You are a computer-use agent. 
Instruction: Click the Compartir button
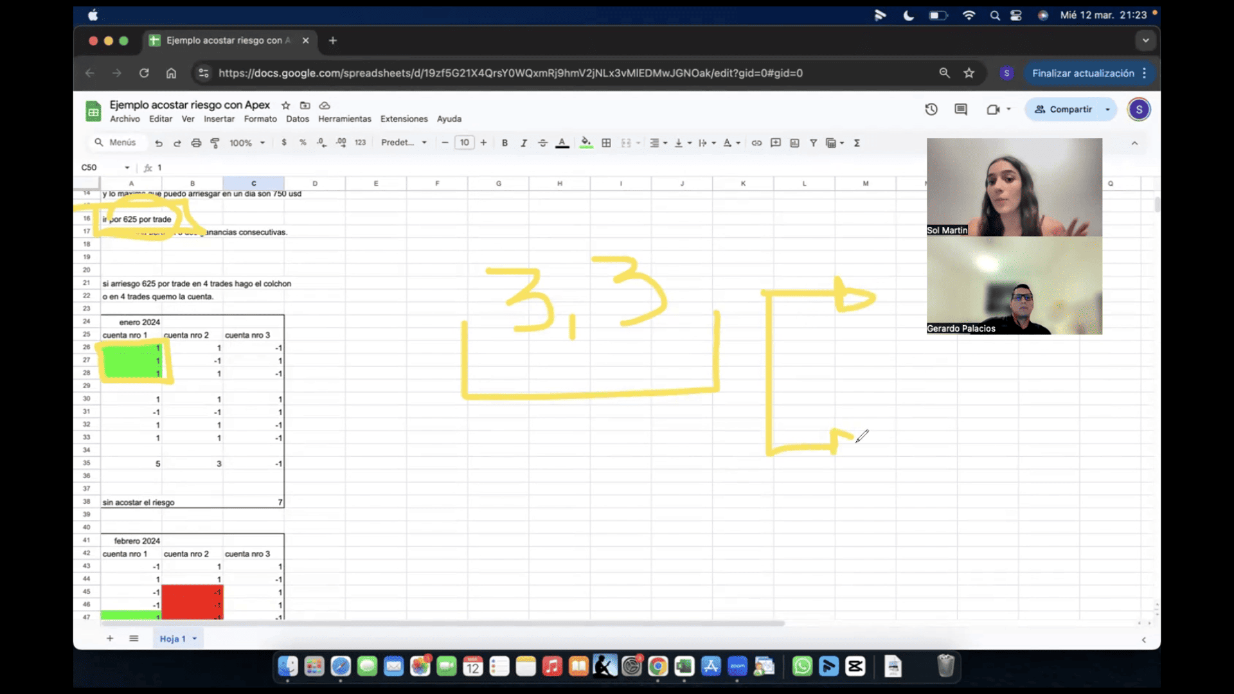click(x=1064, y=109)
